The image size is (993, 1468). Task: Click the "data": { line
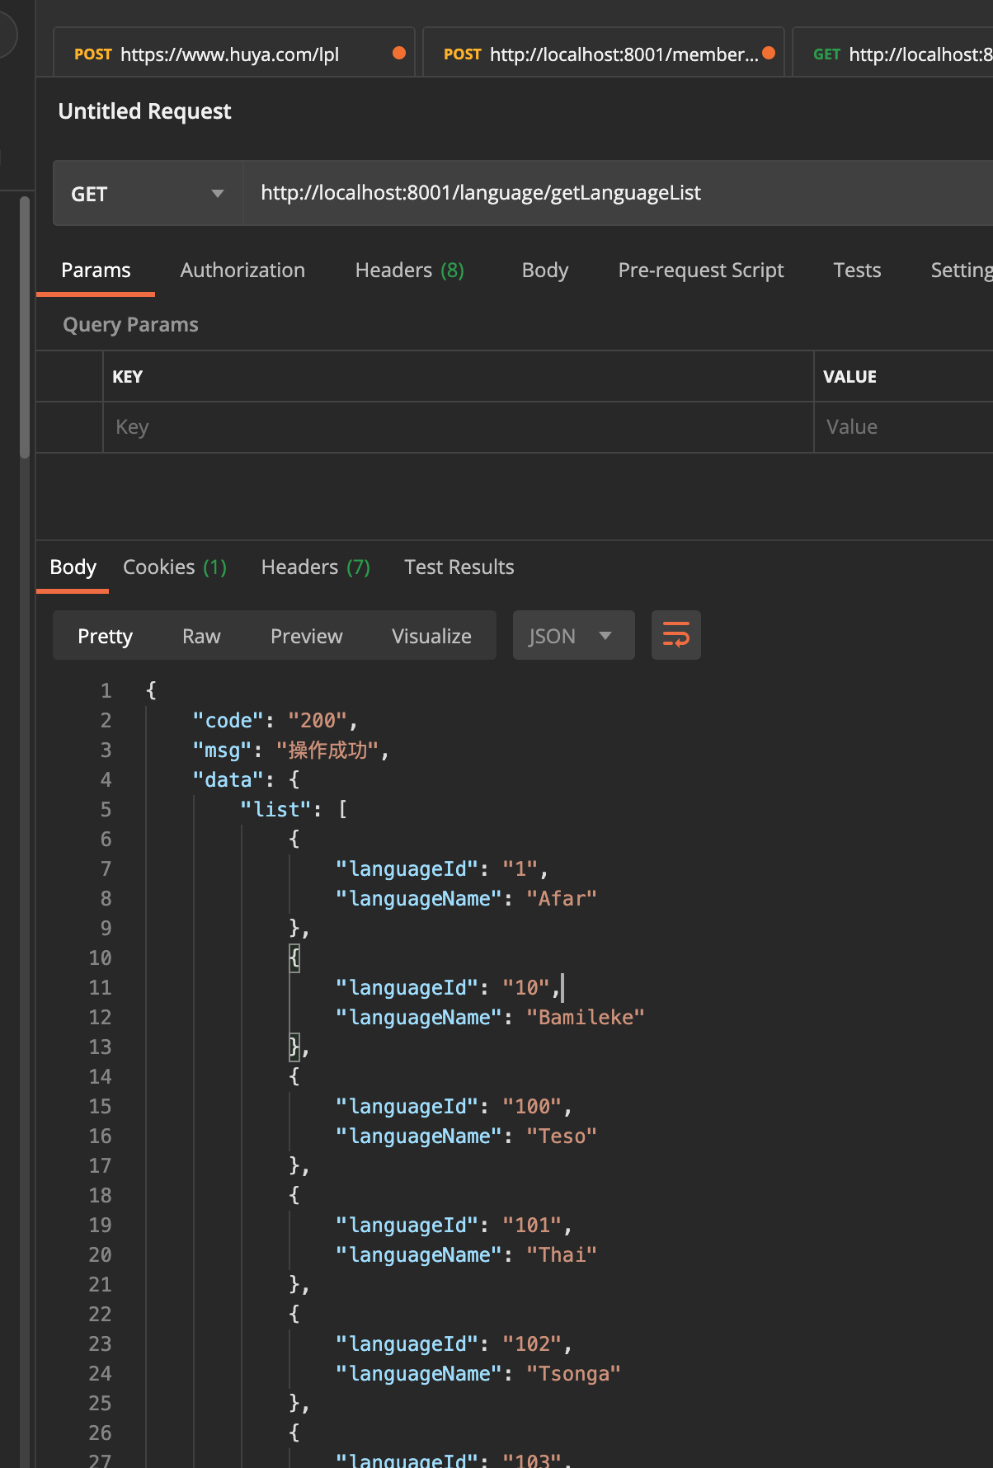246,780
